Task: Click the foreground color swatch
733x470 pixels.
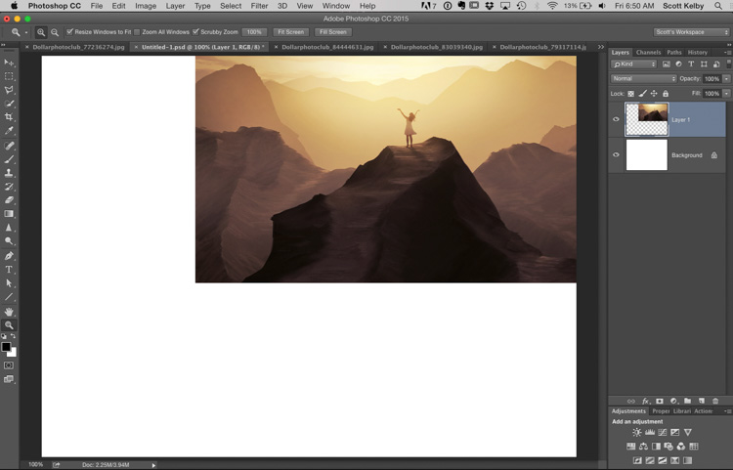Action: 6,347
